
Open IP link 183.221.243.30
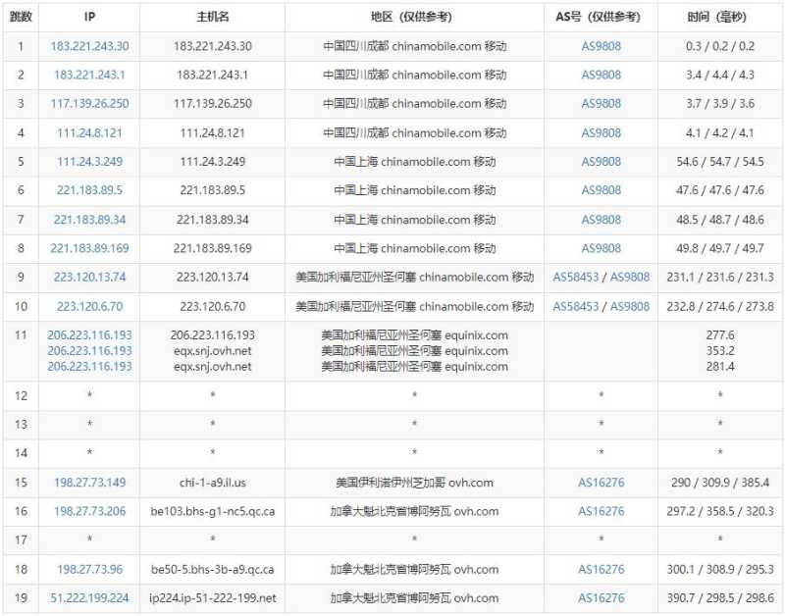click(89, 46)
